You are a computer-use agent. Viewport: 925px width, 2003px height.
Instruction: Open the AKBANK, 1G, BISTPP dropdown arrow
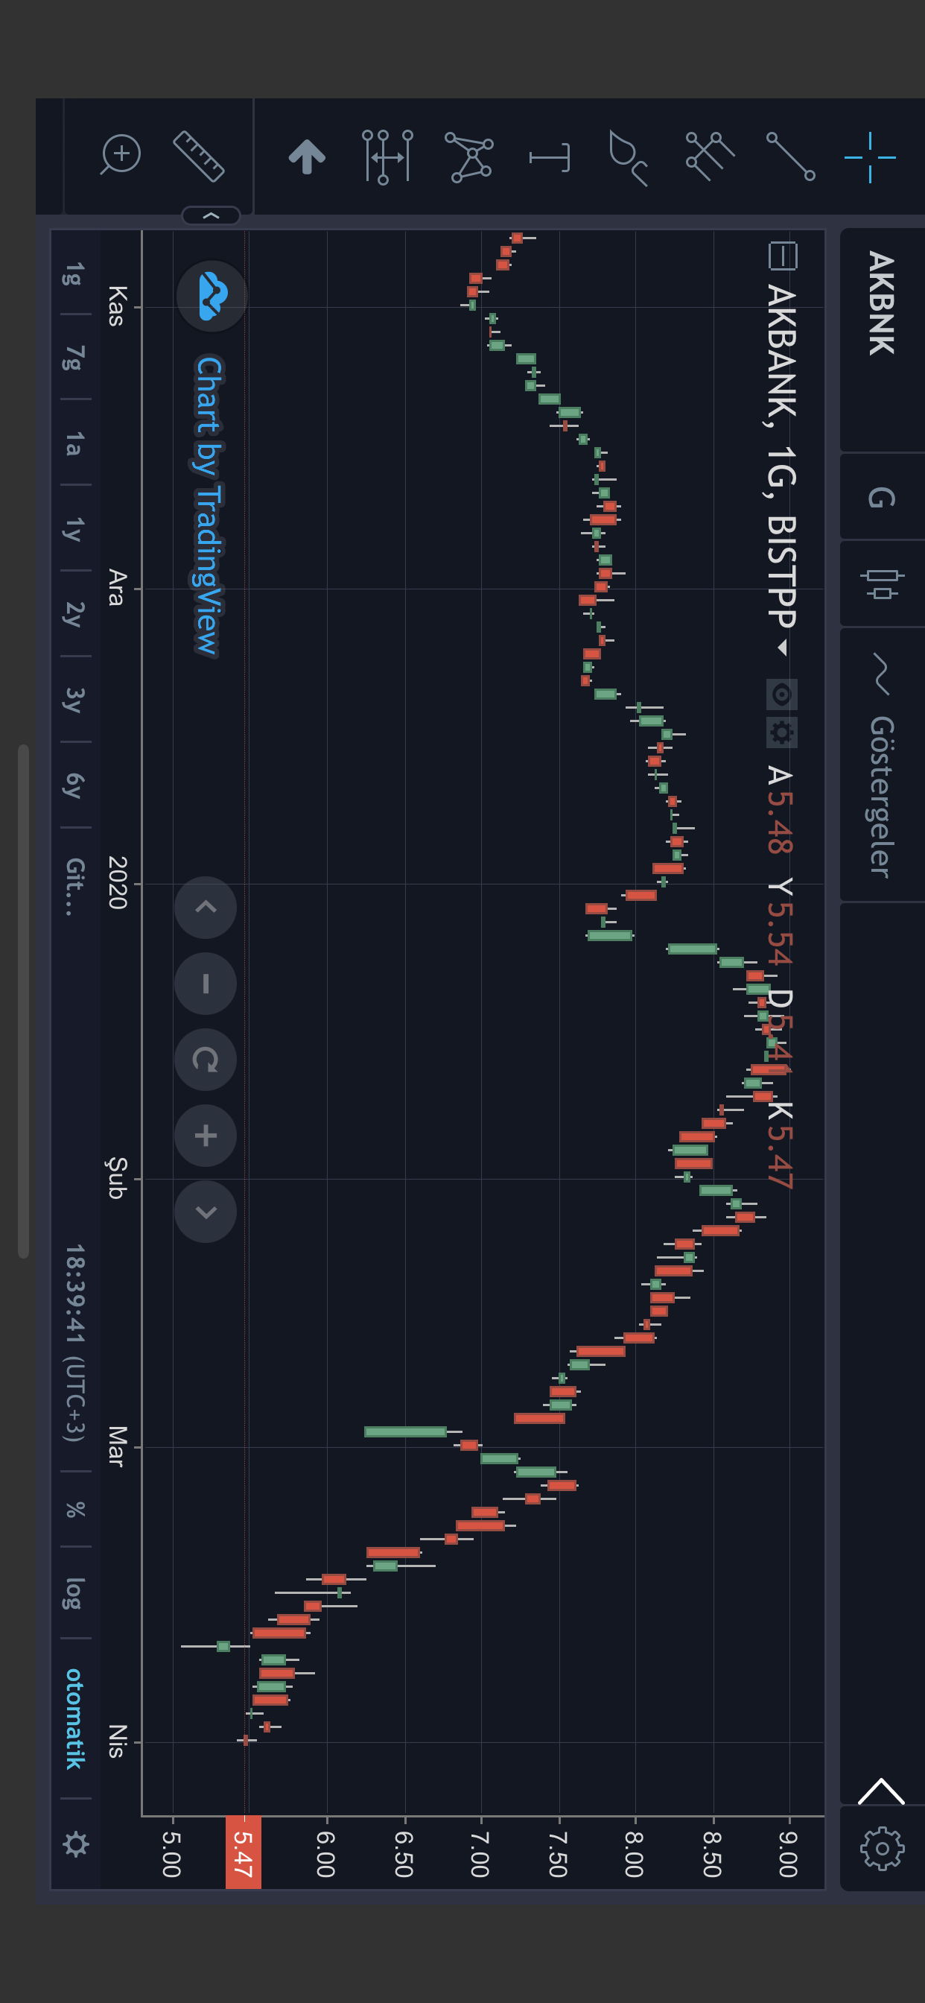pos(783,648)
